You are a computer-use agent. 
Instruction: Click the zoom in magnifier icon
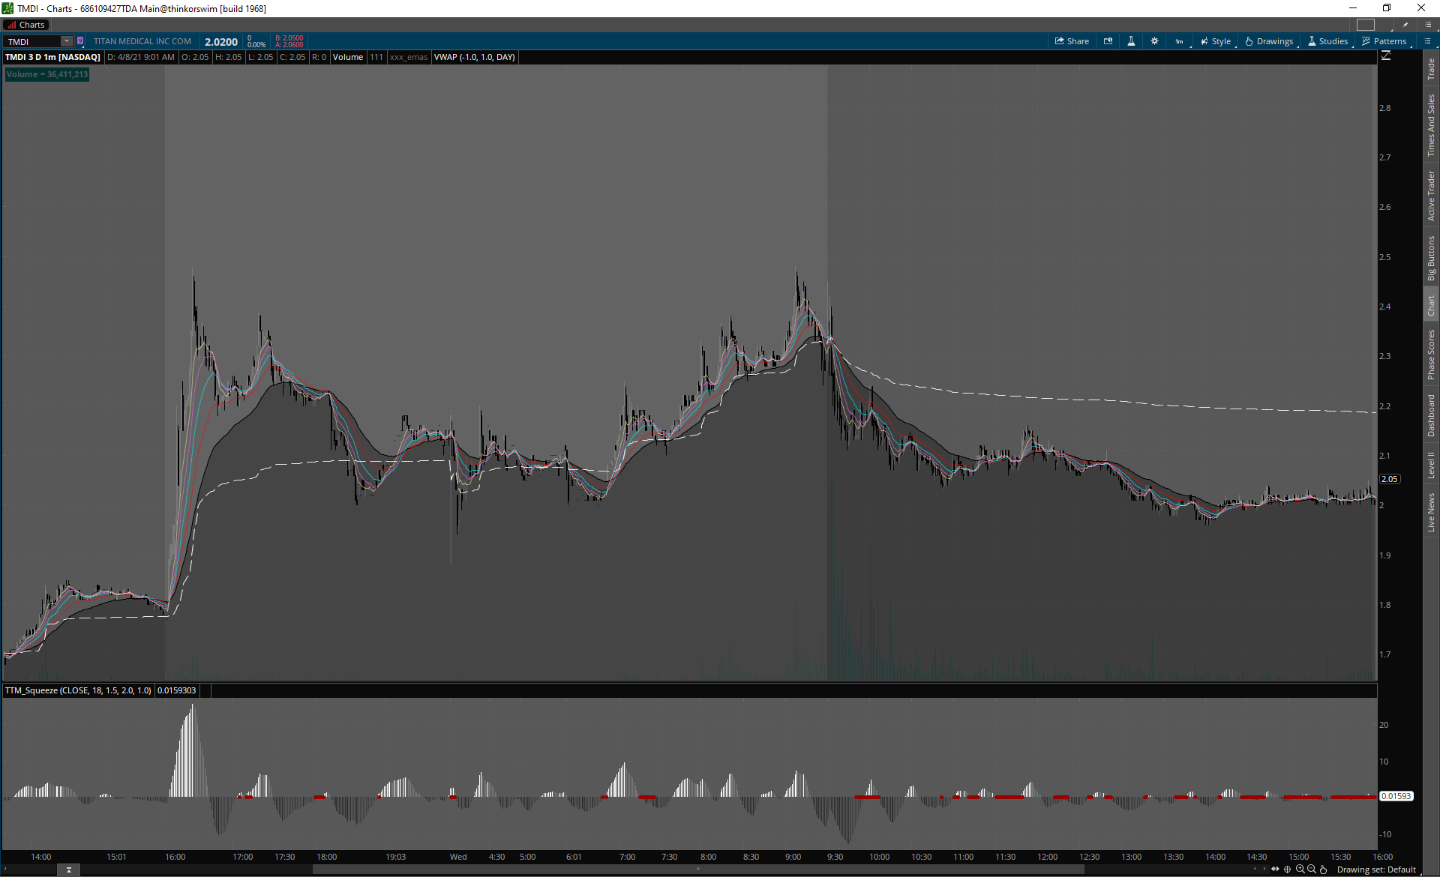pos(1300,870)
